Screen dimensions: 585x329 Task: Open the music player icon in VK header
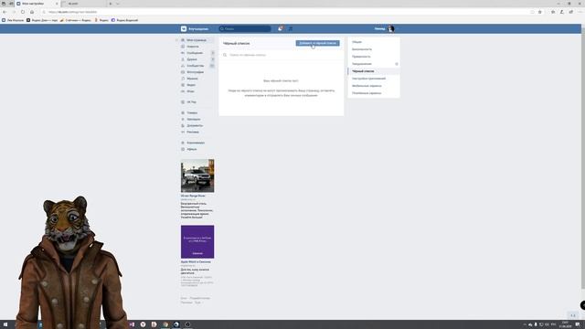(x=291, y=28)
